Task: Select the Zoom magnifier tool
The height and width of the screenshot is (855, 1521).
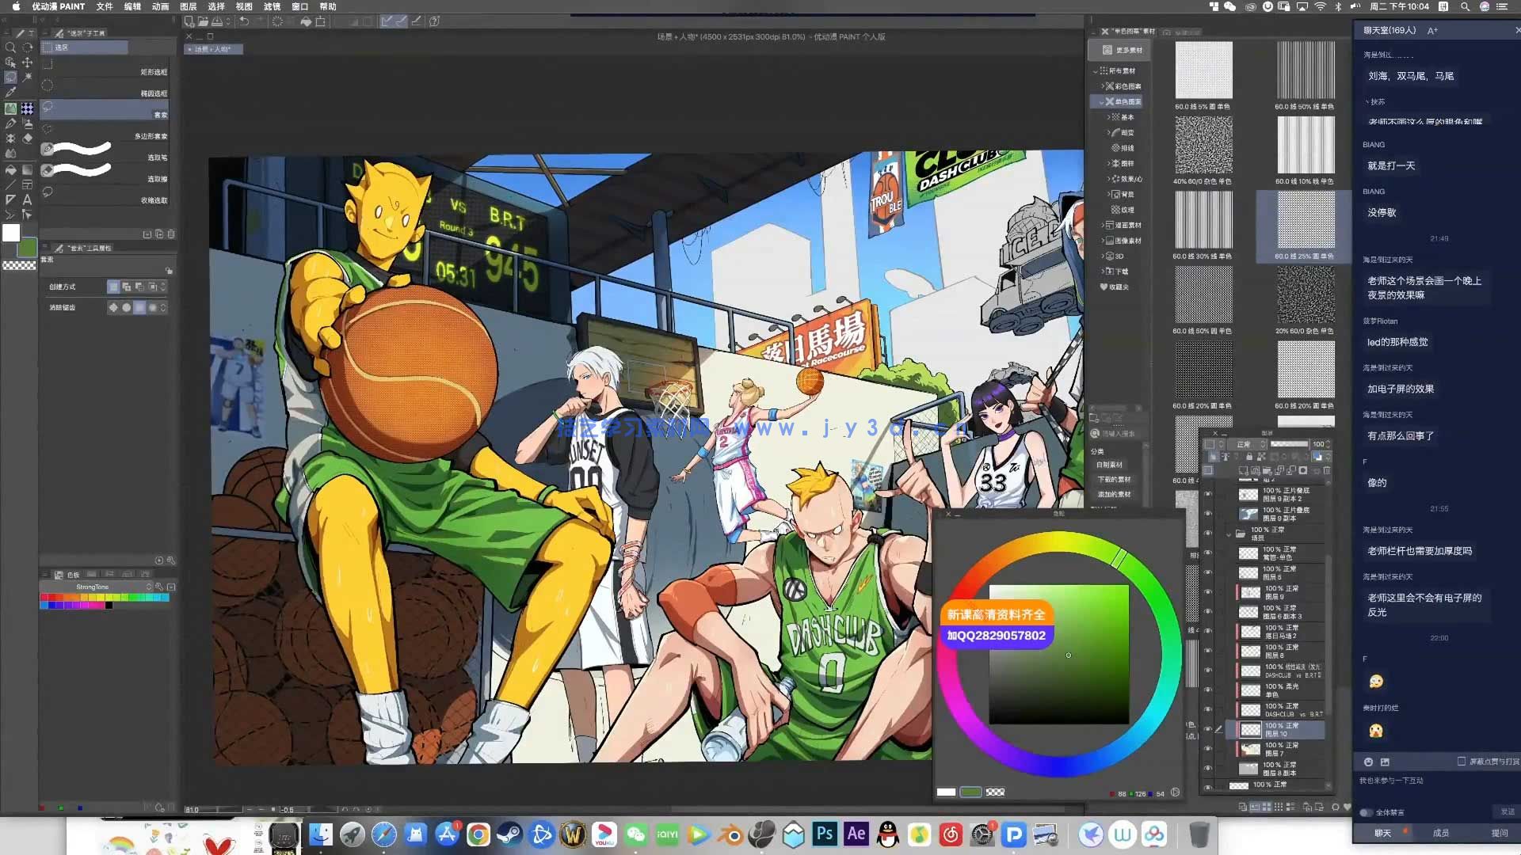Action: tap(10, 47)
